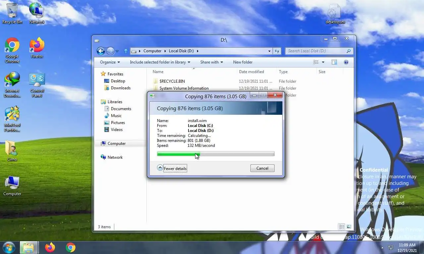This screenshot has height=254, width=424.
Task: Toggle the preview pane button
Action: point(334,62)
